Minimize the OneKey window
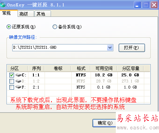Screen dimensions: 159x133 [x=137, y=5]
